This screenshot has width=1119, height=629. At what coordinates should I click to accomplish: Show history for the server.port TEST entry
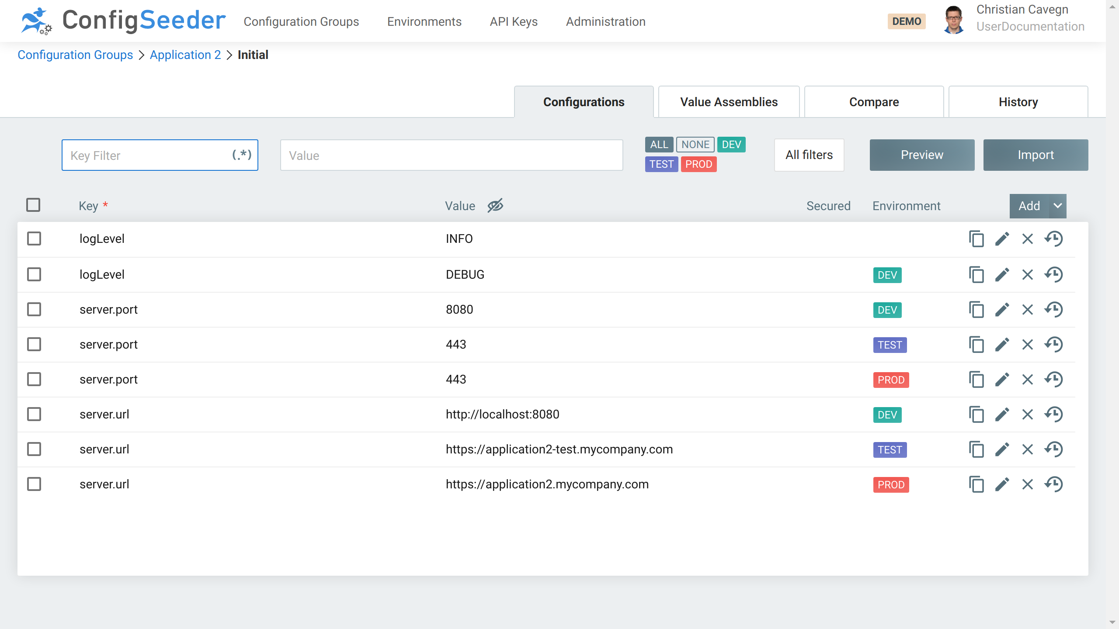point(1053,345)
